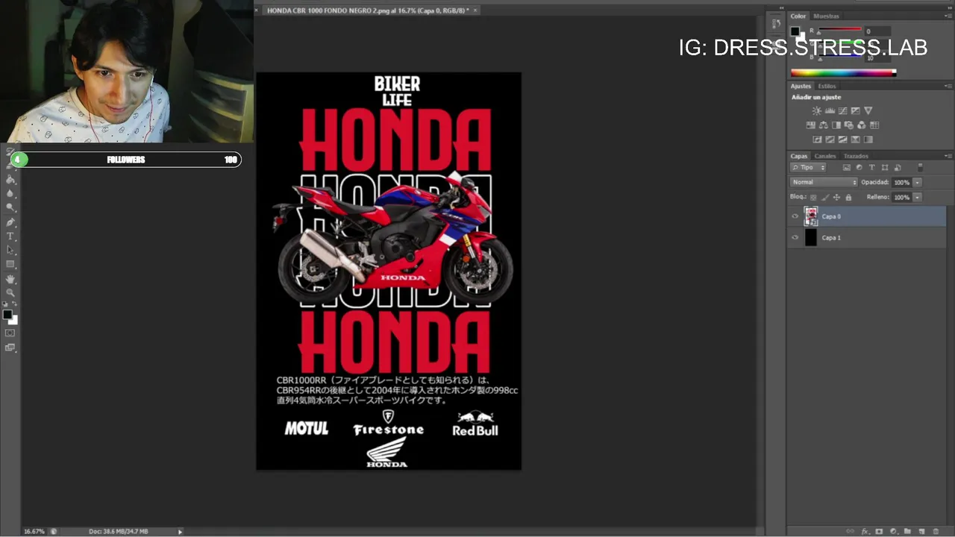Add an Exposure adjustment

[856, 110]
